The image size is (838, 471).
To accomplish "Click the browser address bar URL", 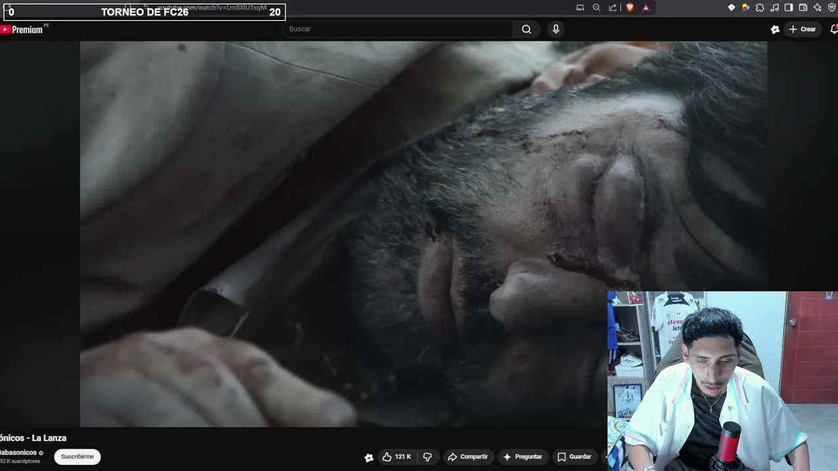I will click(211, 7).
